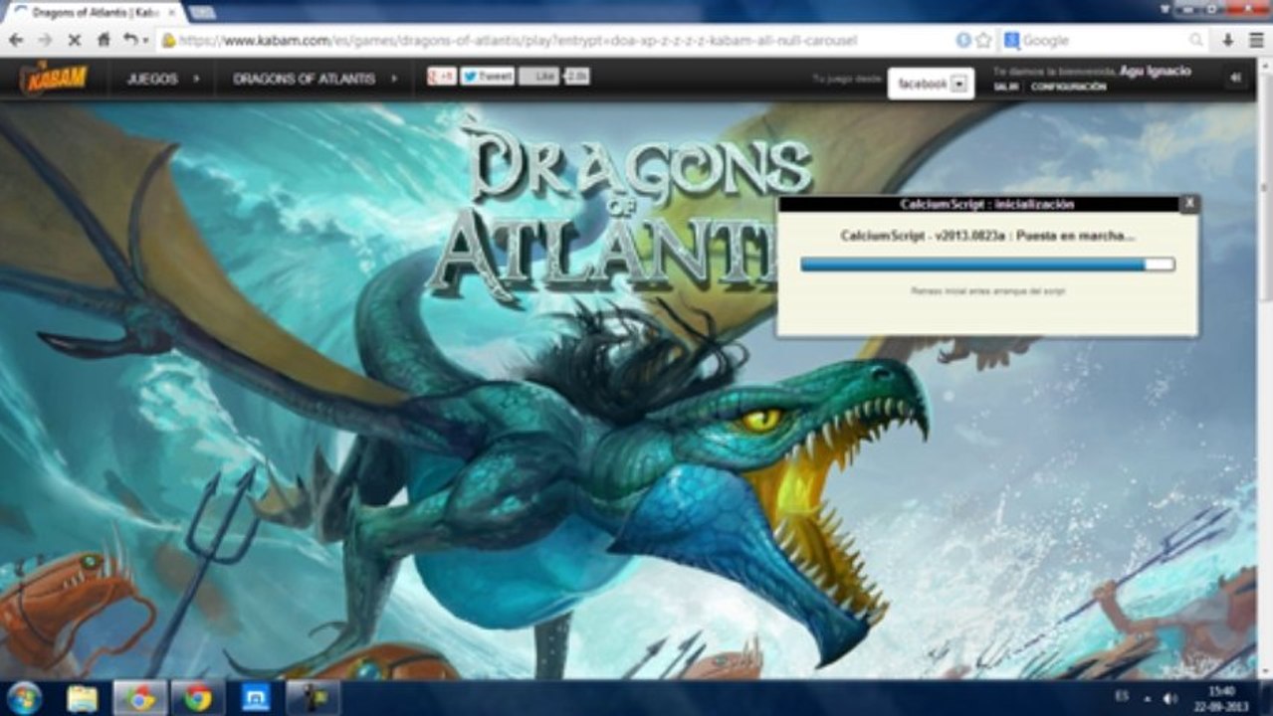Click the search magnifier icon

(x=1195, y=41)
